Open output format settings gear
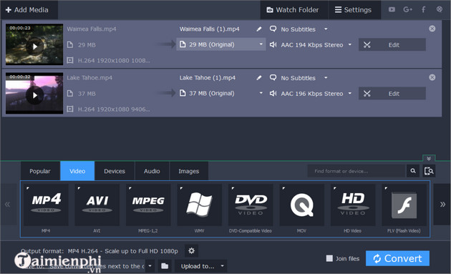This screenshot has height=274, width=451. 191,251
